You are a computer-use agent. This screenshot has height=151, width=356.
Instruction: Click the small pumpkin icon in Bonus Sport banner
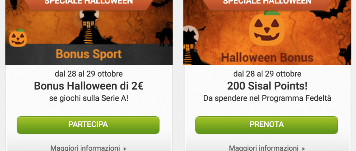click(x=18, y=38)
